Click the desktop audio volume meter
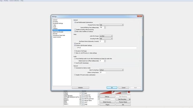Image resolution: width=193 pixels, height=108 pixels. 121,92
